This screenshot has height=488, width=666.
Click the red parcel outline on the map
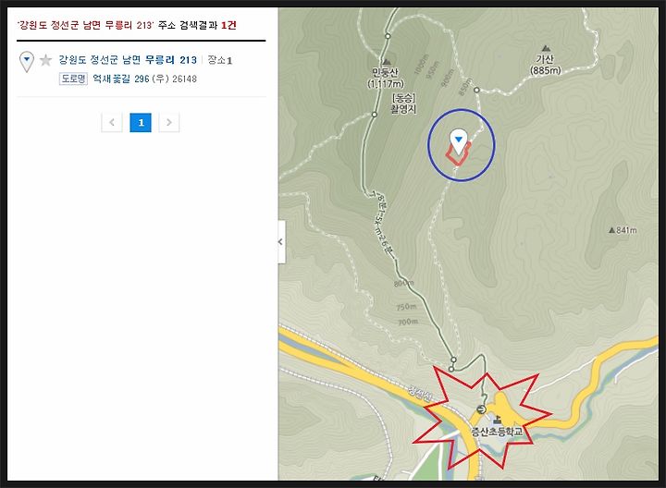[x=457, y=154]
